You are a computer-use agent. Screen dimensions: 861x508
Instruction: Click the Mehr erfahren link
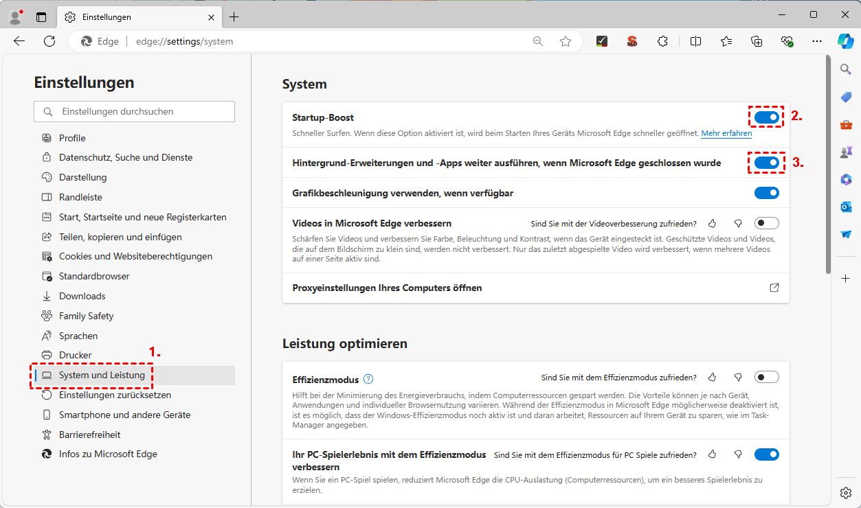point(726,133)
